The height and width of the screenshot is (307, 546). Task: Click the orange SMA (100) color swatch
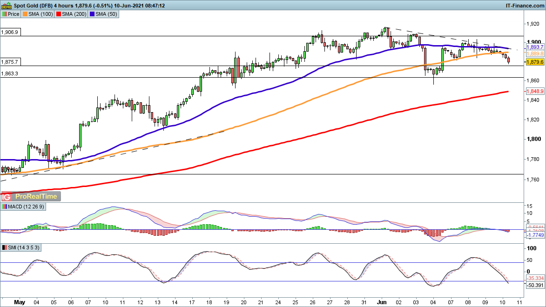tap(25, 14)
